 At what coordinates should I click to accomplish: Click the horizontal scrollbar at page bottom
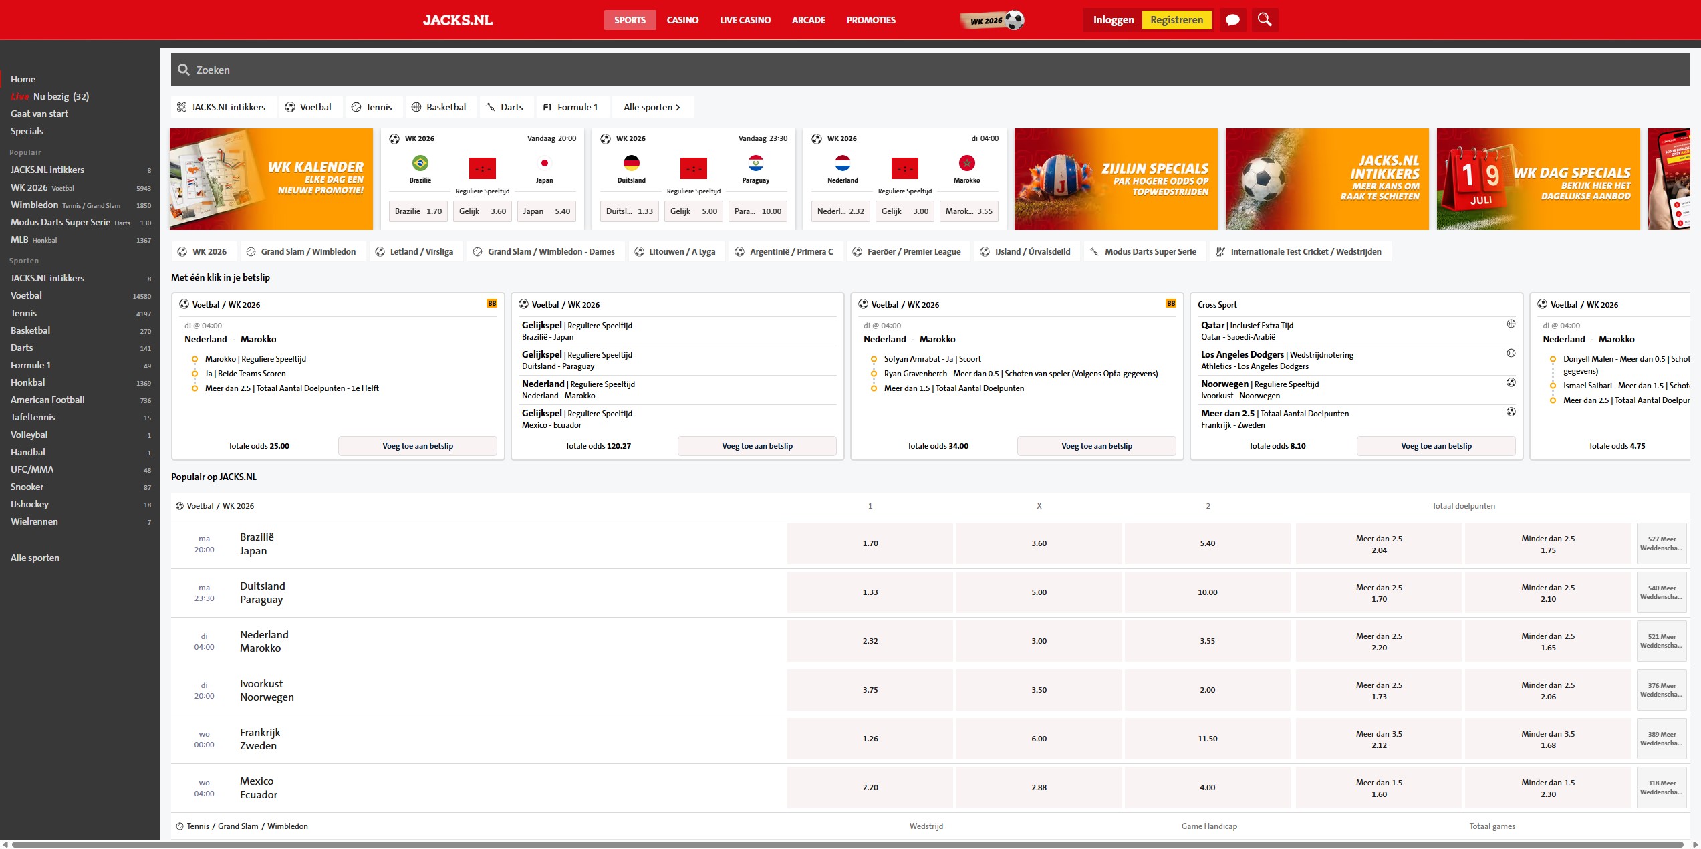pyautogui.click(x=847, y=844)
